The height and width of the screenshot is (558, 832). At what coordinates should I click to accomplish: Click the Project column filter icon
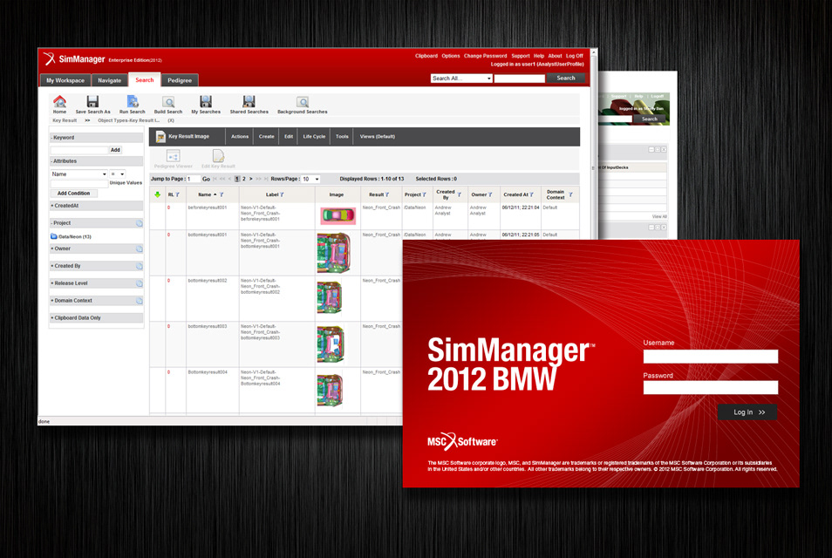point(424,194)
